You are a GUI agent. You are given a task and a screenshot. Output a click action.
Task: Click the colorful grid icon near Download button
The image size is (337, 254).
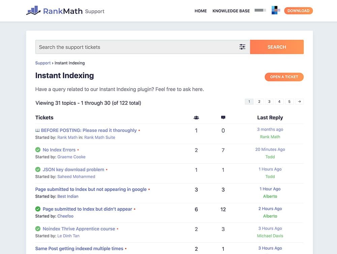coord(275,10)
